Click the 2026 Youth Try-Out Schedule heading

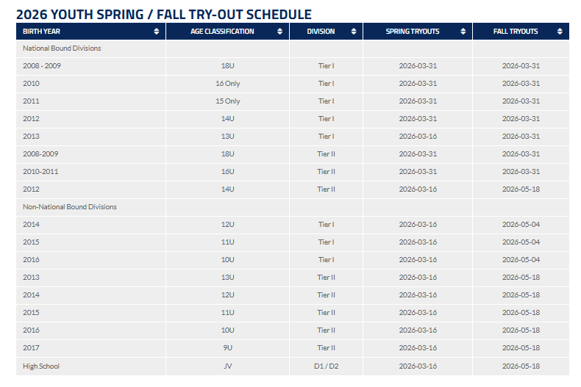point(164,14)
